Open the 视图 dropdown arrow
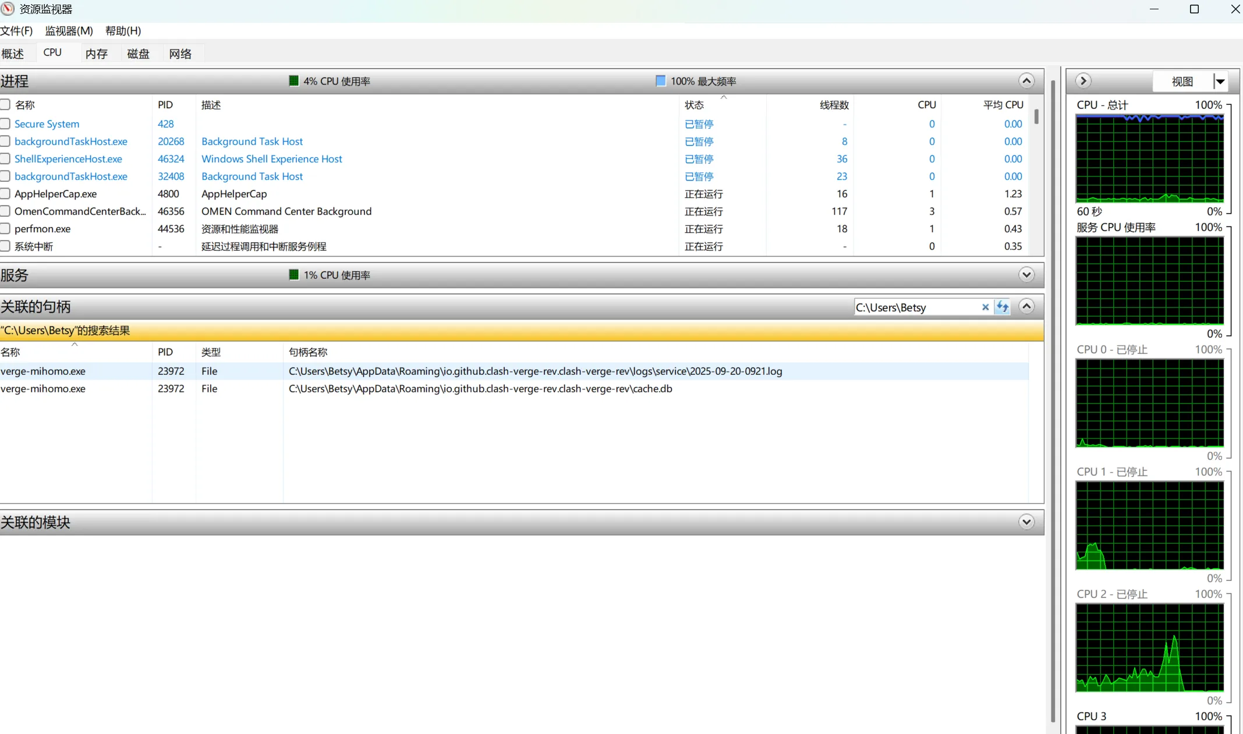The width and height of the screenshot is (1243, 734). click(x=1220, y=81)
